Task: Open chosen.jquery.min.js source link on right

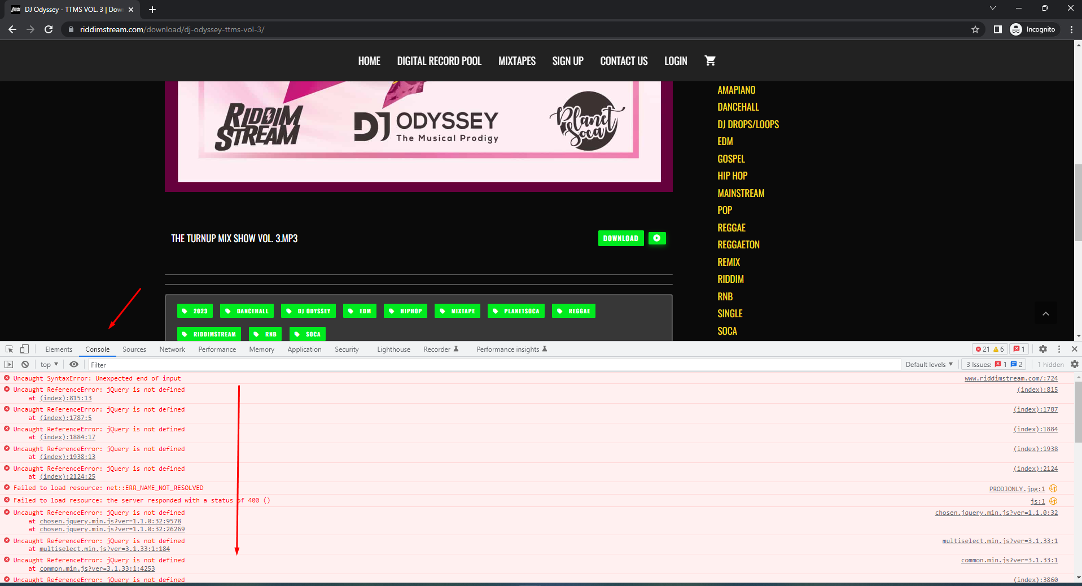Action: [x=996, y=513]
